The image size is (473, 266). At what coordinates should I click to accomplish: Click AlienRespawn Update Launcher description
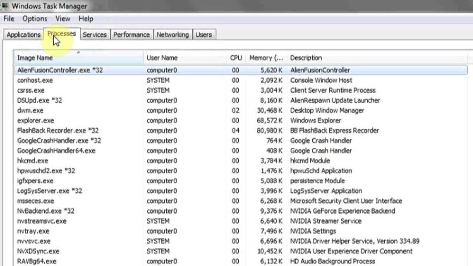[335, 100]
